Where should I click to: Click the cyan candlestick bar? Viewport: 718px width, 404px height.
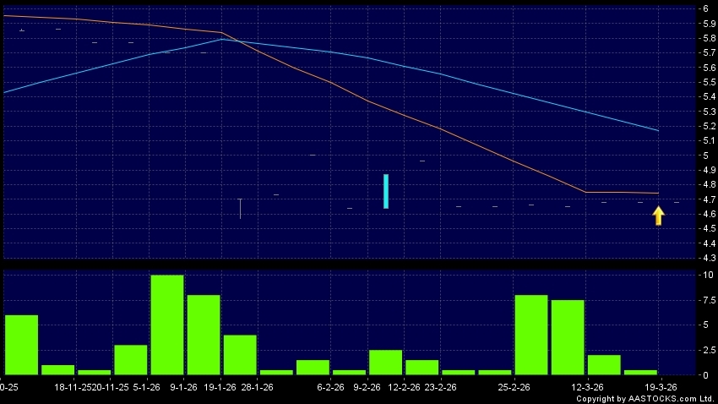point(386,191)
